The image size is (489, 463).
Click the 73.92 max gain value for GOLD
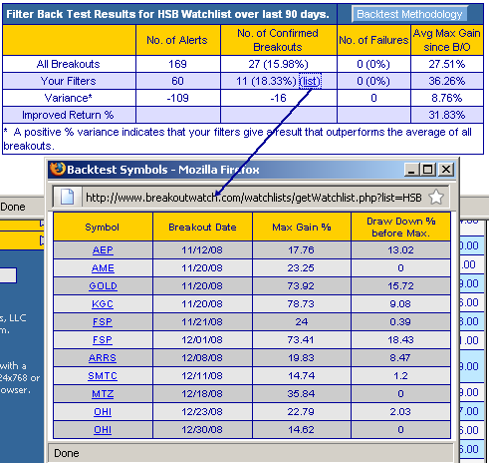[301, 286]
